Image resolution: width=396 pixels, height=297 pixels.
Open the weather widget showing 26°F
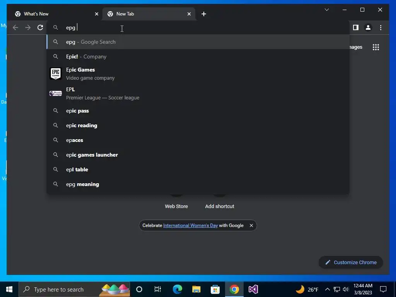[x=307, y=289]
